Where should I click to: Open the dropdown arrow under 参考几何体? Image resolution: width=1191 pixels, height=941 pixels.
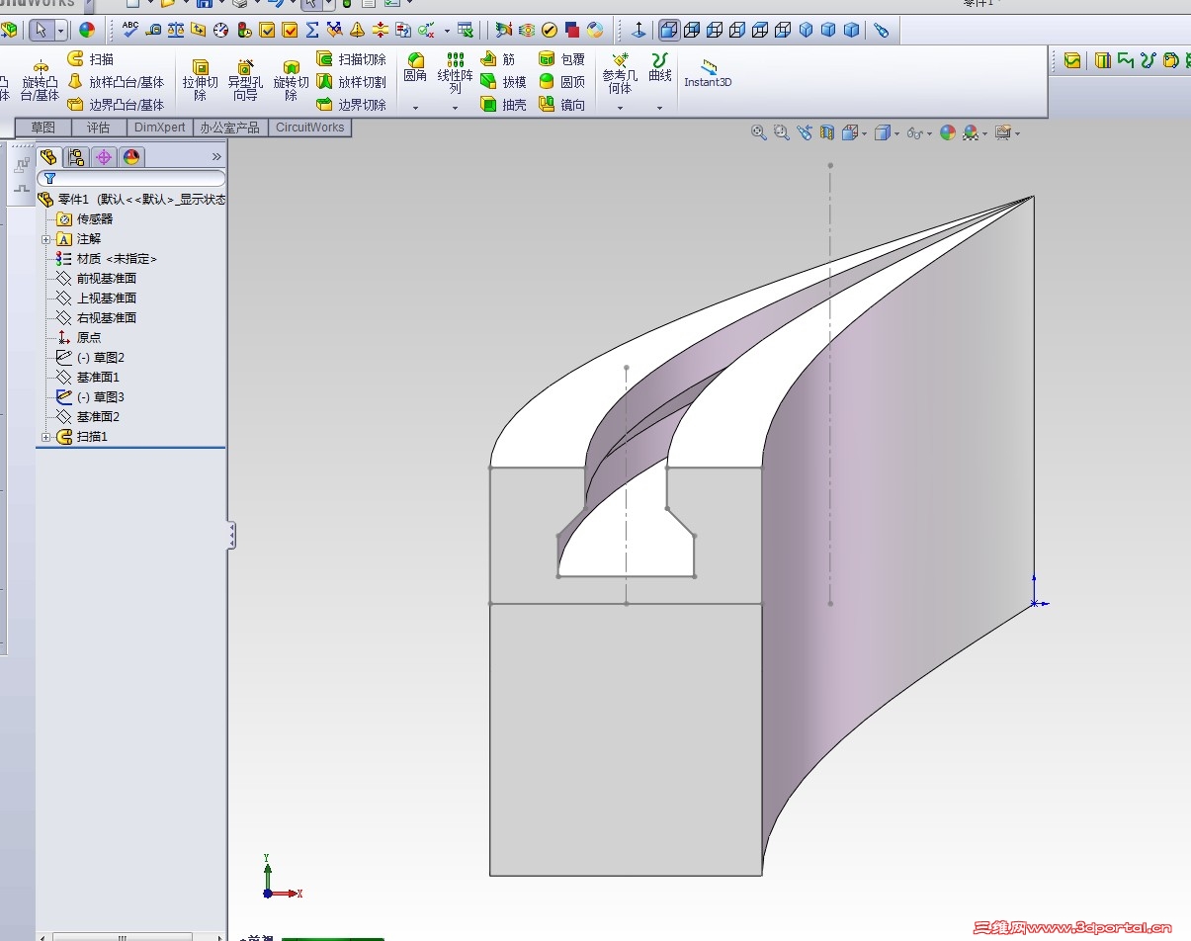point(620,107)
